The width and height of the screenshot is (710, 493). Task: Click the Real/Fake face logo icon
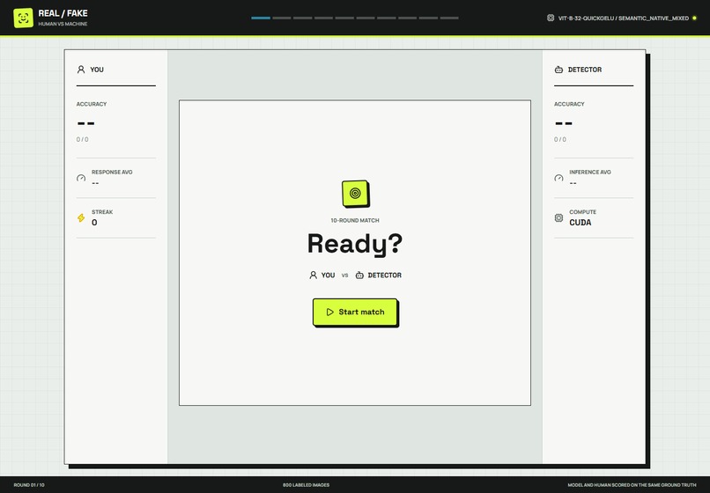coord(24,18)
